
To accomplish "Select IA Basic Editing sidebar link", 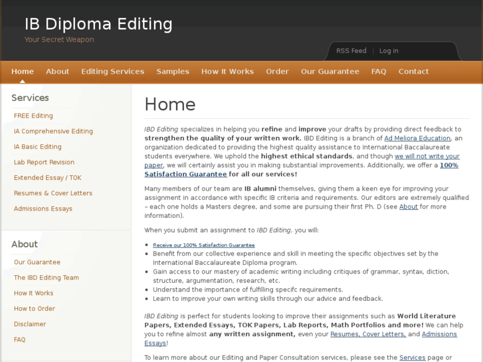I will 38,147.
